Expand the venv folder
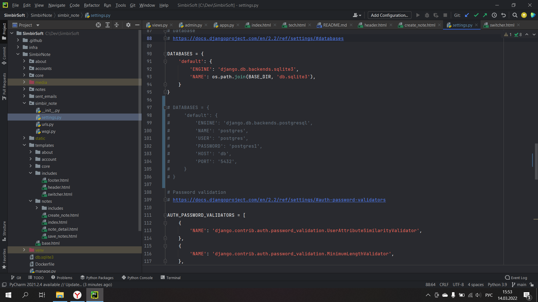This screenshot has height=302, width=538. (x=25, y=250)
